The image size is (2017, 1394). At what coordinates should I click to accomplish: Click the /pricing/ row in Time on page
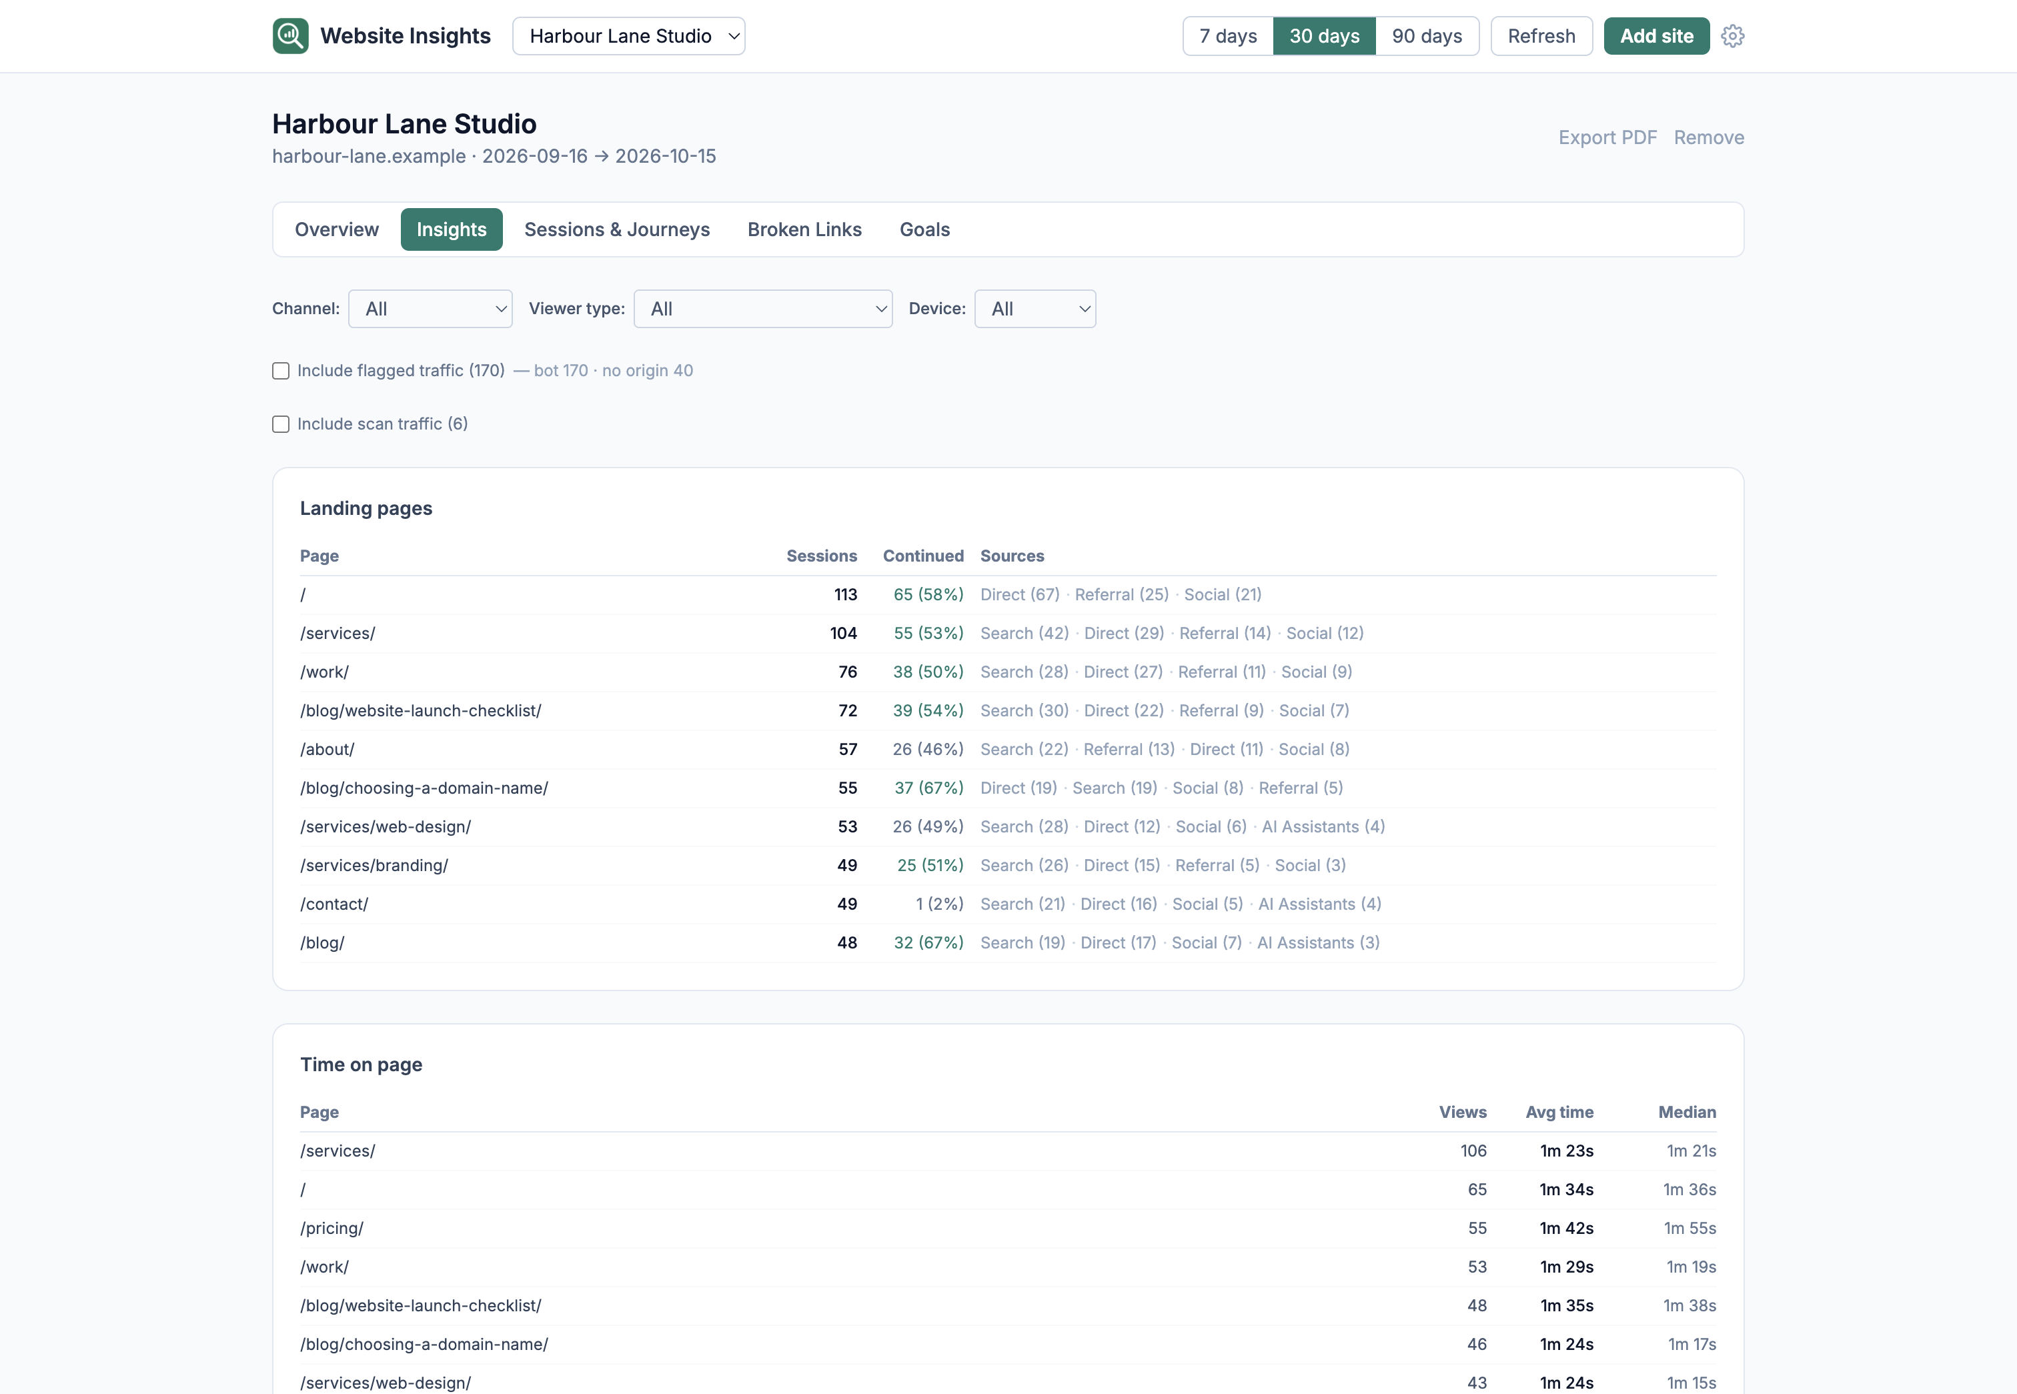pyautogui.click(x=1008, y=1228)
